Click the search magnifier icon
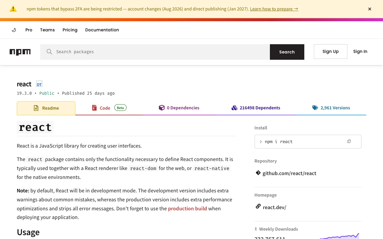The image size is (383, 239). pos(49,52)
